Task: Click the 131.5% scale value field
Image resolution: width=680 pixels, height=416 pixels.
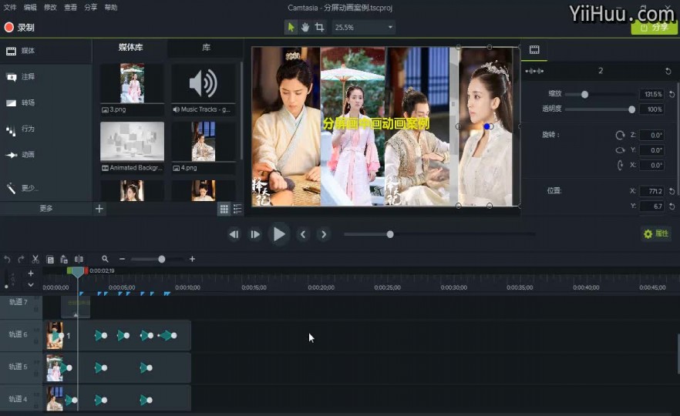Action: (x=652, y=94)
